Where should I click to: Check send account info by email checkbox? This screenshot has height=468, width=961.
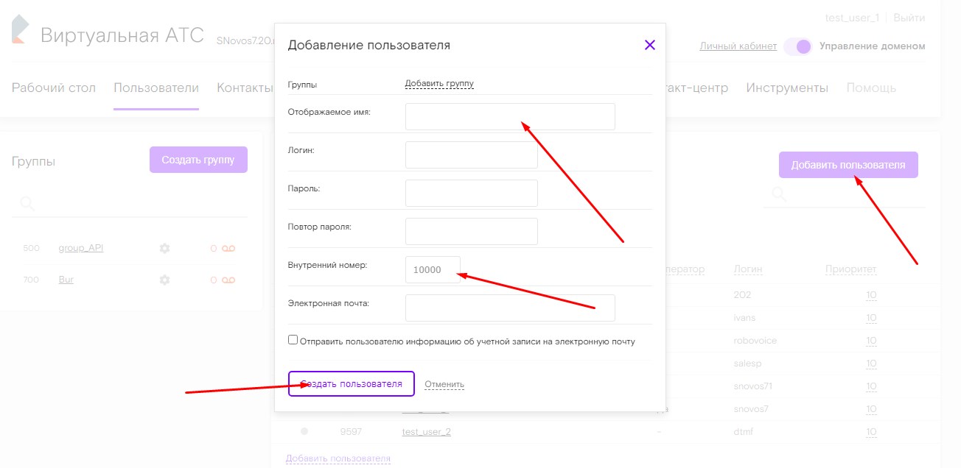293,340
